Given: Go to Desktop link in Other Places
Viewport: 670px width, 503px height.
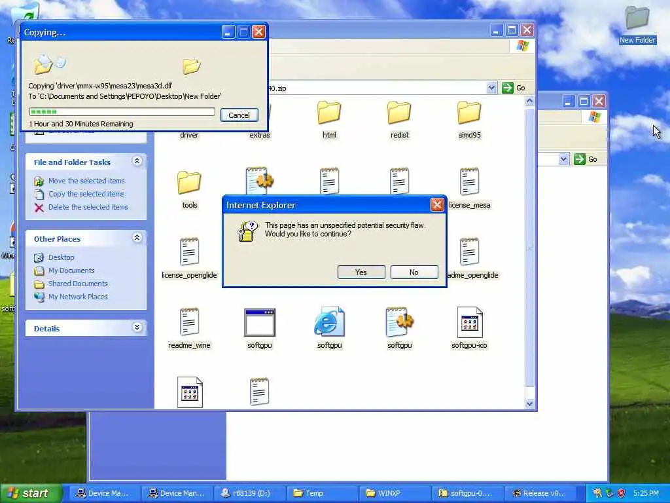Looking at the screenshot, I should pos(61,257).
